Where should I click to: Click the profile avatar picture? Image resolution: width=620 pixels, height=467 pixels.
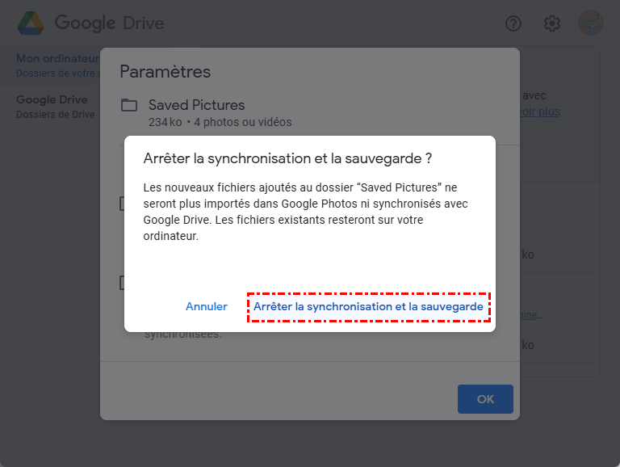(590, 23)
